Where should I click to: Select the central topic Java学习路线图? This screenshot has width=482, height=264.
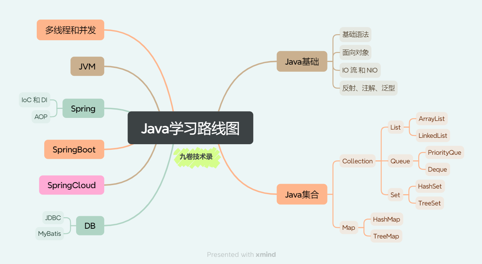[191, 128]
